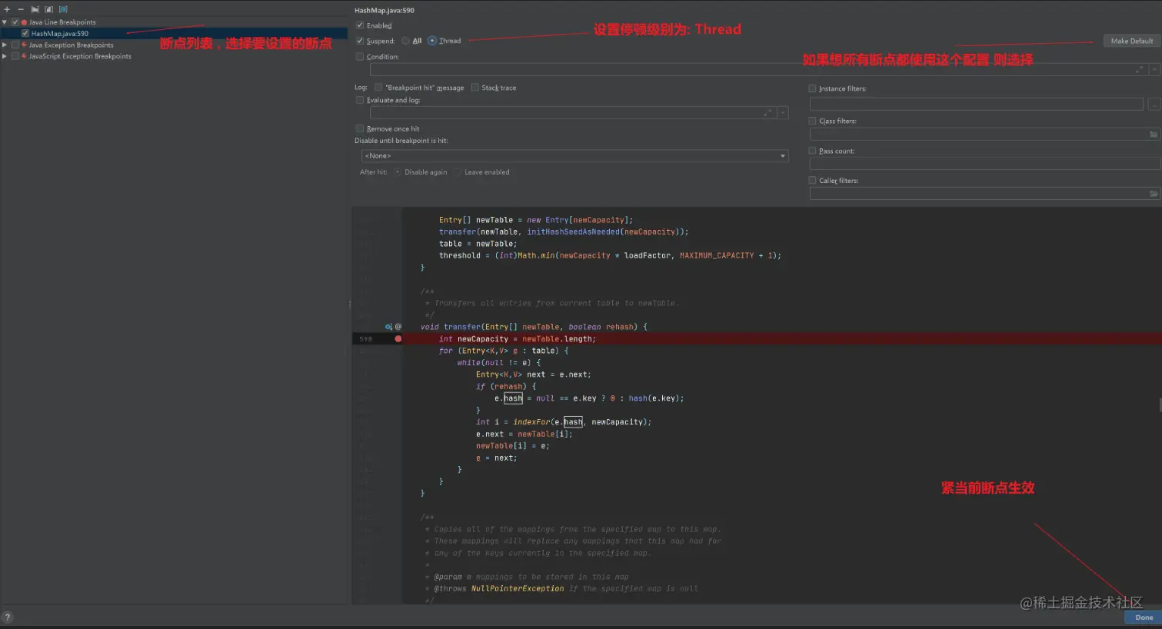
Task: Click the Instance filters text field
Action: [x=977, y=104]
